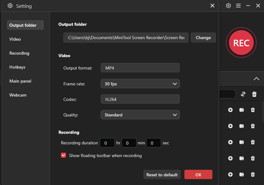Viewport: 264px width, 185px height.
Task: Click the Change button for output folder
Action: [203, 38]
